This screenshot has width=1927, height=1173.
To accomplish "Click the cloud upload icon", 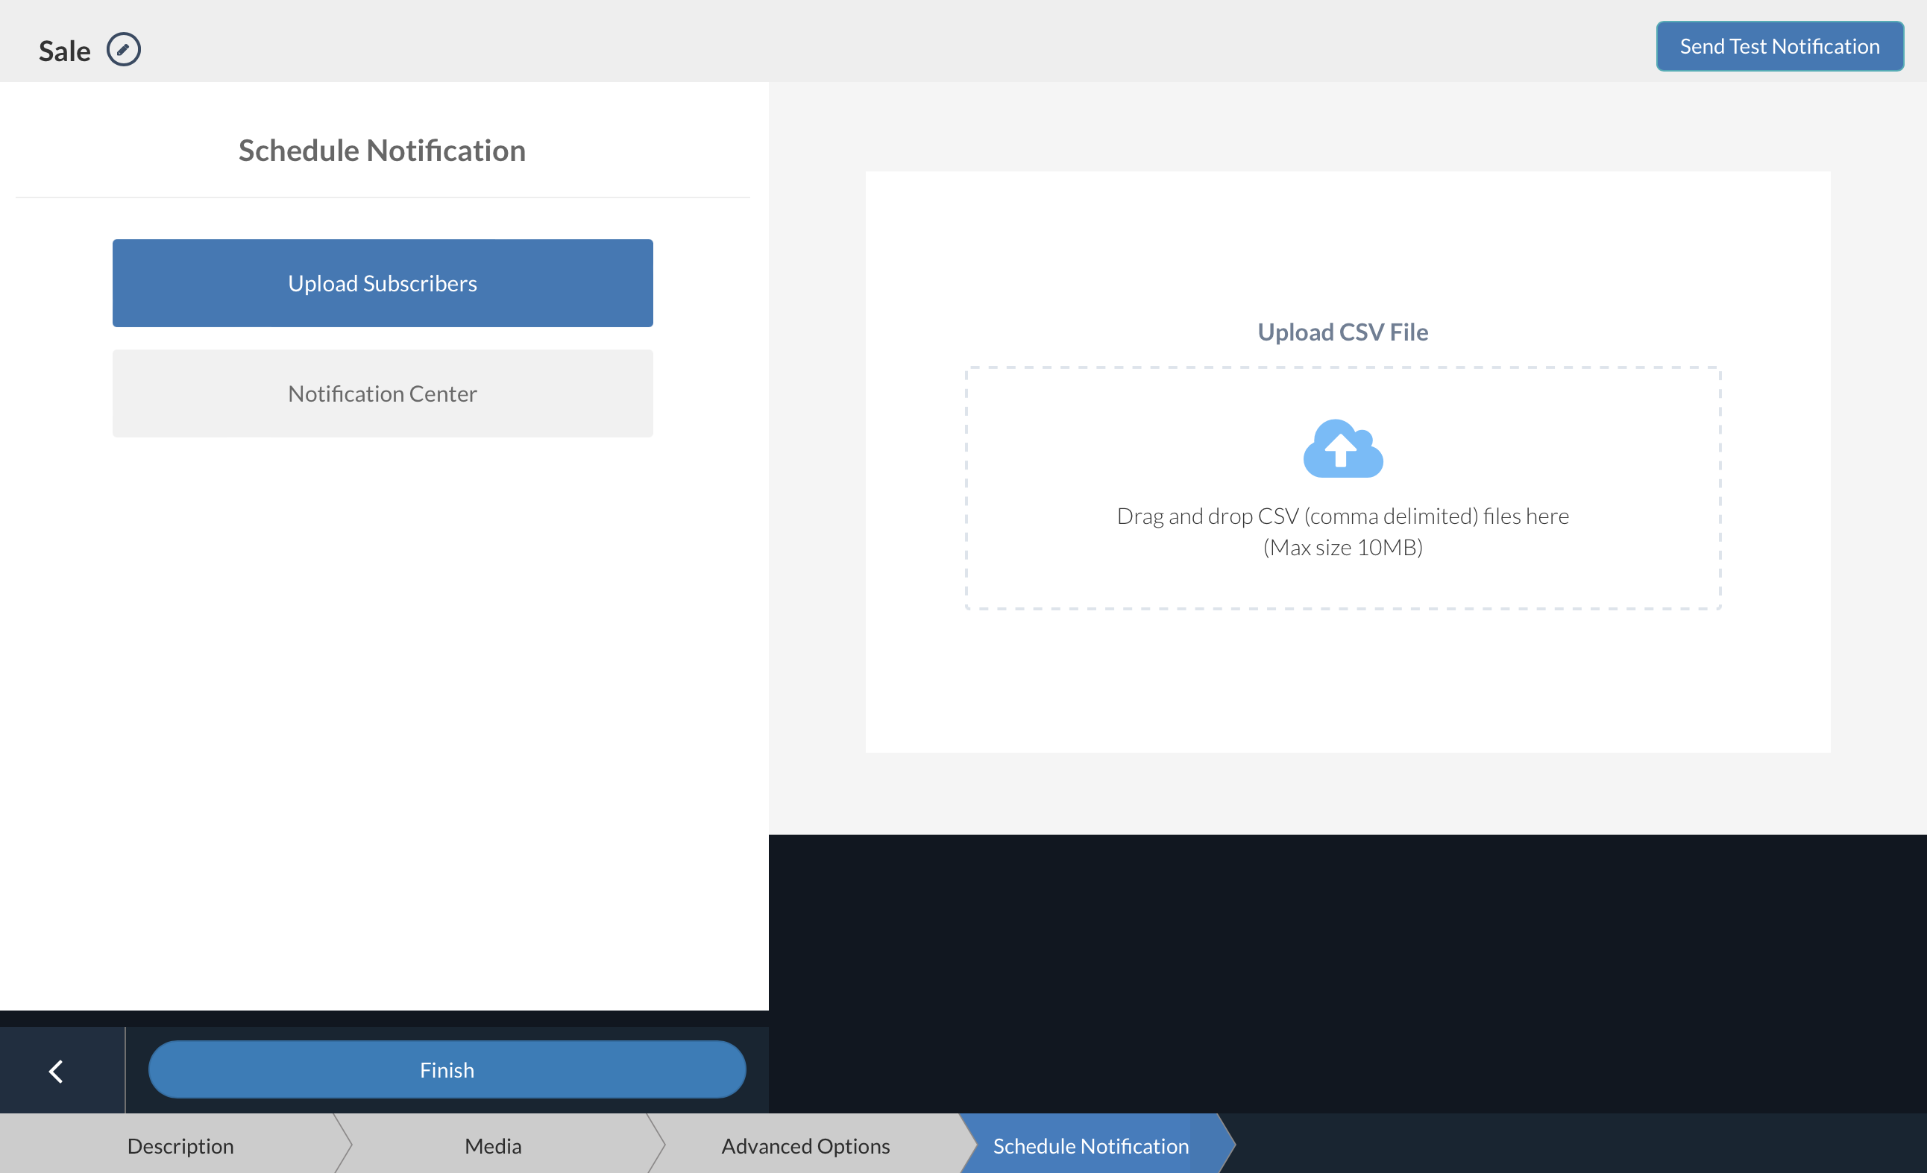I will (1343, 449).
